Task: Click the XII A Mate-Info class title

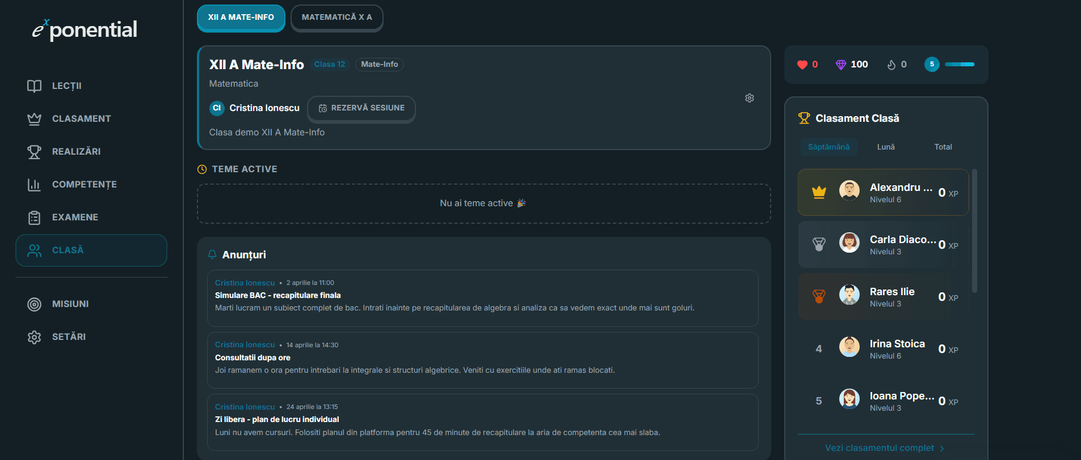Action: [256, 65]
